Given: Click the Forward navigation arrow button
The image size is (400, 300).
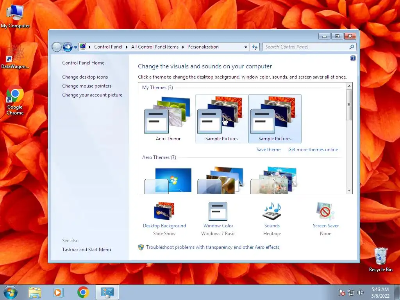Looking at the screenshot, I should [68, 47].
